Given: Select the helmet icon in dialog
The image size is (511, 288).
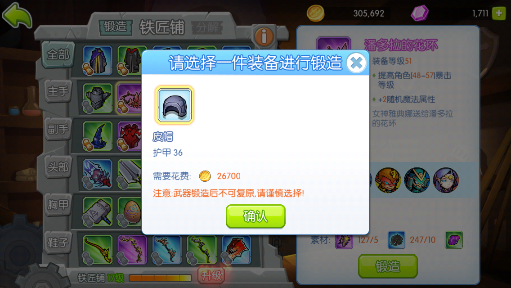Looking at the screenshot, I should click(x=175, y=105).
